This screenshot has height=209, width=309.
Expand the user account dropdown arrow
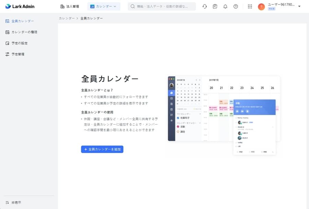click(x=300, y=6)
